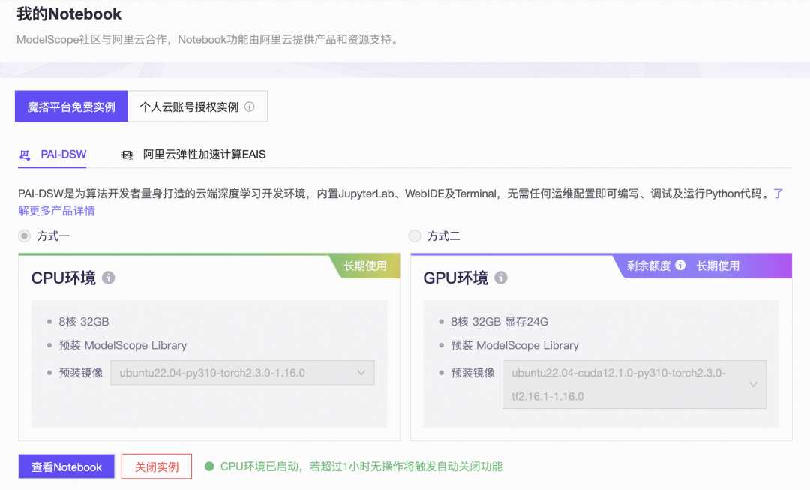Click the 长期使用 badge on GPU card
Image resolution: width=810 pixels, height=490 pixels.
click(718, 266)
